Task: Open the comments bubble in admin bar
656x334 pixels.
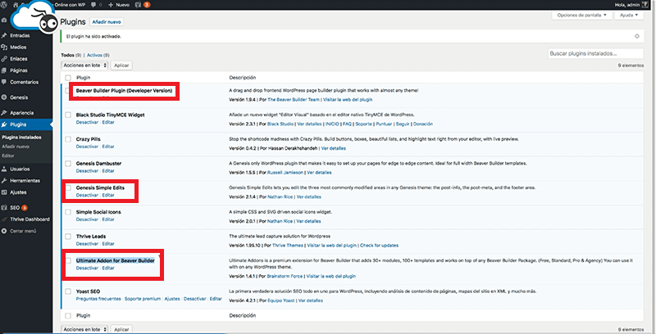Action: pyautogui.click(x=95, y=5)
